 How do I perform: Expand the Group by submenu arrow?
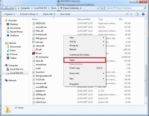(103, 45)
